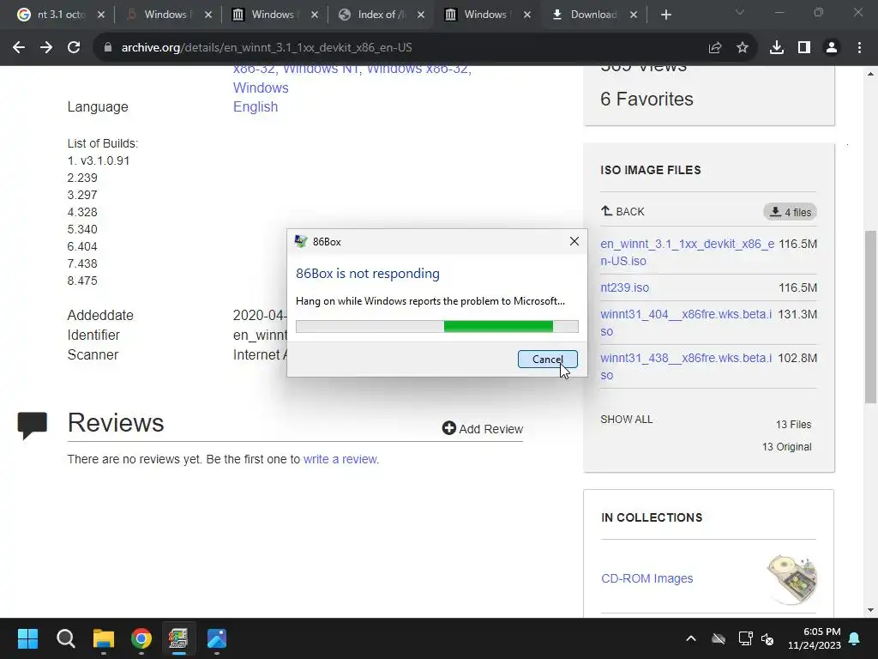Download all 4 files button
Image resolution: width=878 pixels, height=659 pixels.
[790, 212]
